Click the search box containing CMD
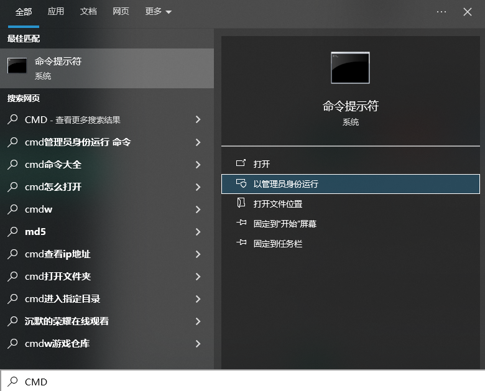Screen dimensions: 485x391 [x=242, y=381]
